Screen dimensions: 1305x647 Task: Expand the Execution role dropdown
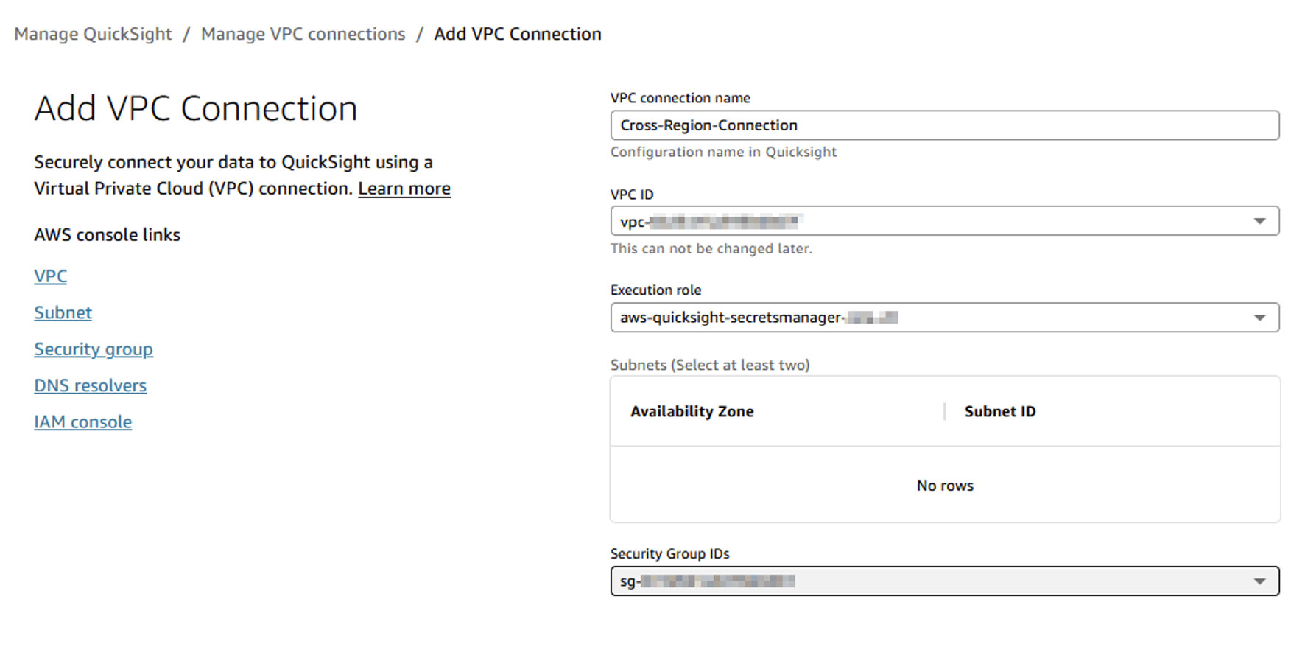coord(945,318)
